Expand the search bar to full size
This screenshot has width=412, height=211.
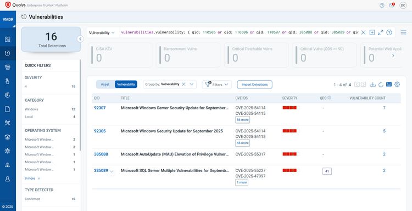tap(381, 32)
